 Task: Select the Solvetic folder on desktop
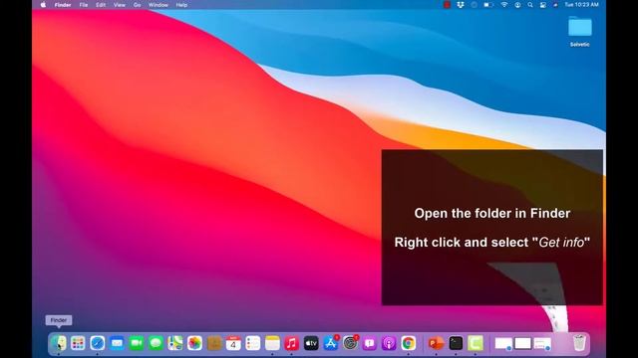(x=580, y=32)
